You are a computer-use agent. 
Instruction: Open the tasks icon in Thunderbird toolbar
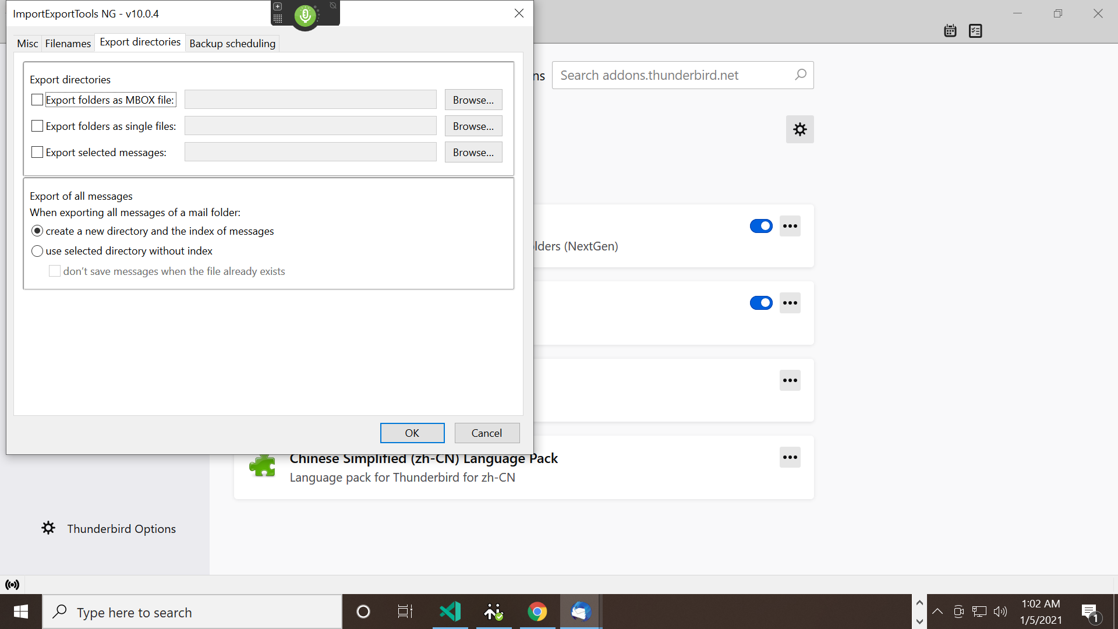click(975, 31)
